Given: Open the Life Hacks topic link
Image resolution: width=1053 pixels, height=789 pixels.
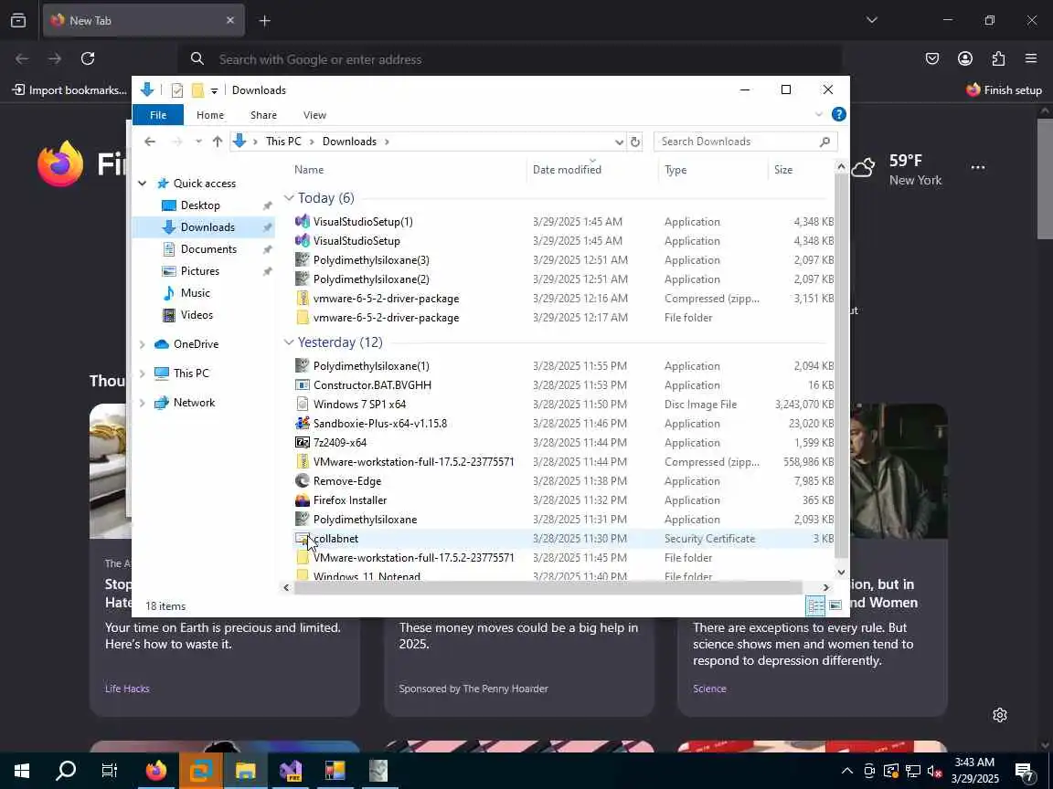Looking at the screenshot, I should (127, 689).
